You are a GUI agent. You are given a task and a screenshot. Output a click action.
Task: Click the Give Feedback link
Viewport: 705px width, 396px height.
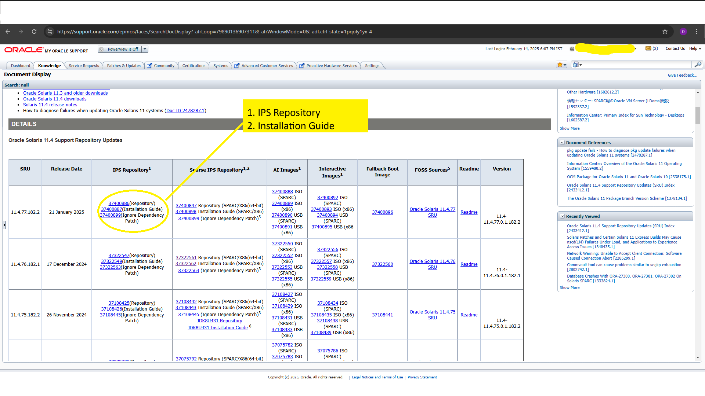682,75
